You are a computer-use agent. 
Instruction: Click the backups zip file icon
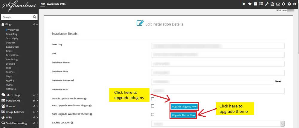(x=272, y=4)
